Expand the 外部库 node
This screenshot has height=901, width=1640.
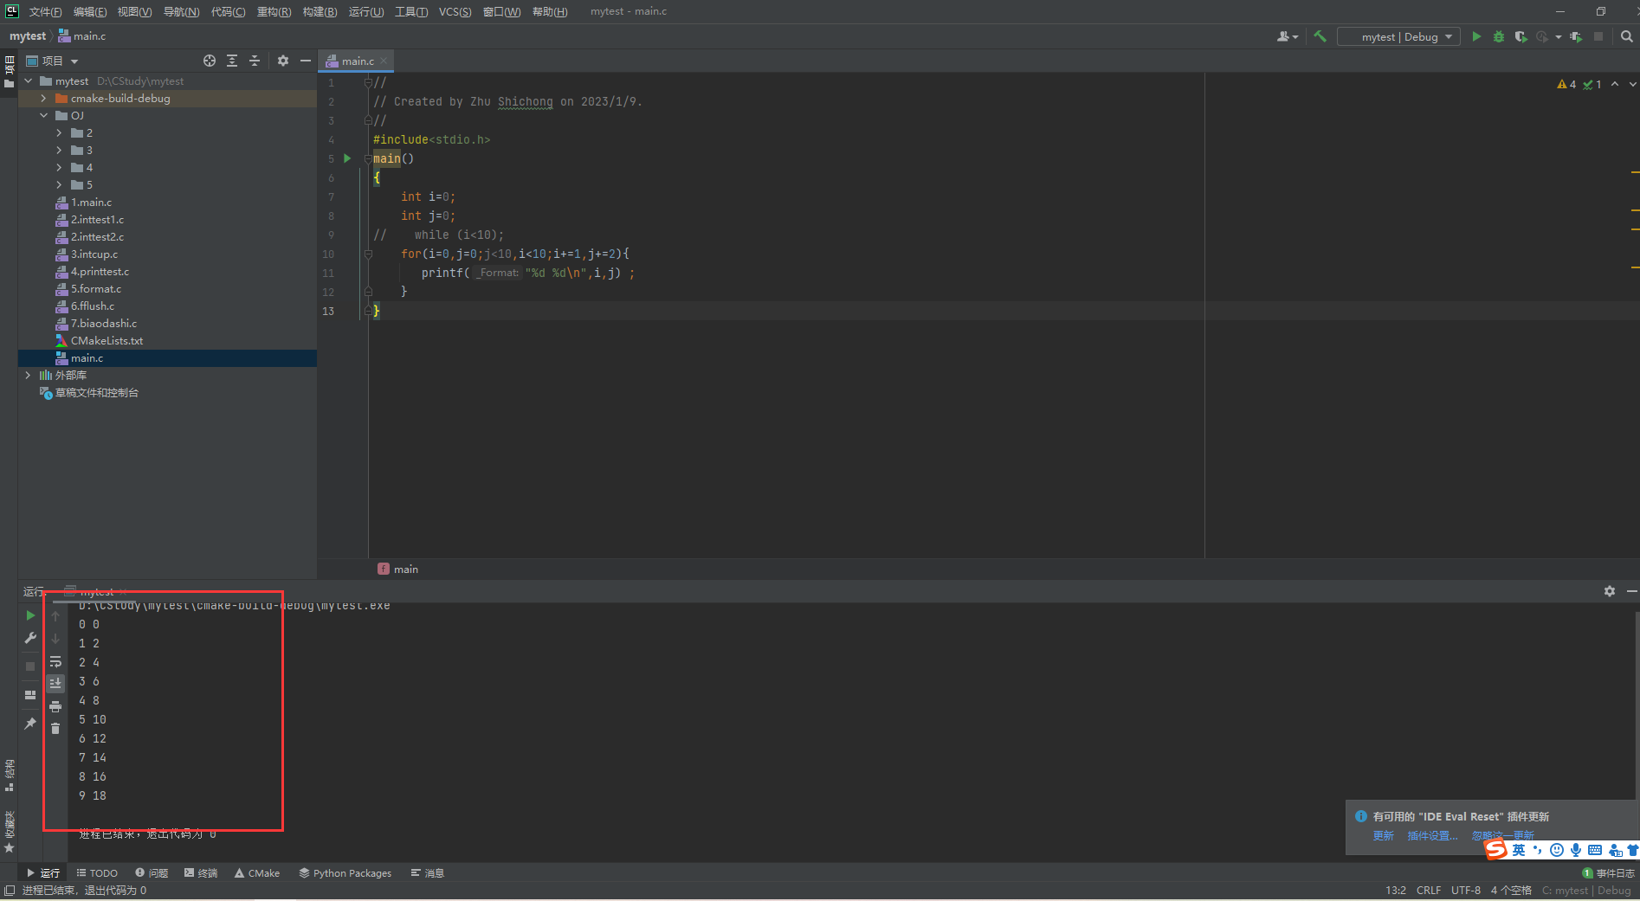coord(29,375)
